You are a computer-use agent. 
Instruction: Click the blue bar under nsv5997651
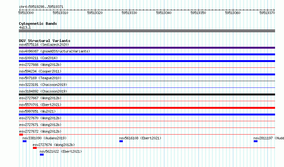pyautogui.click(x=147, y=115)
